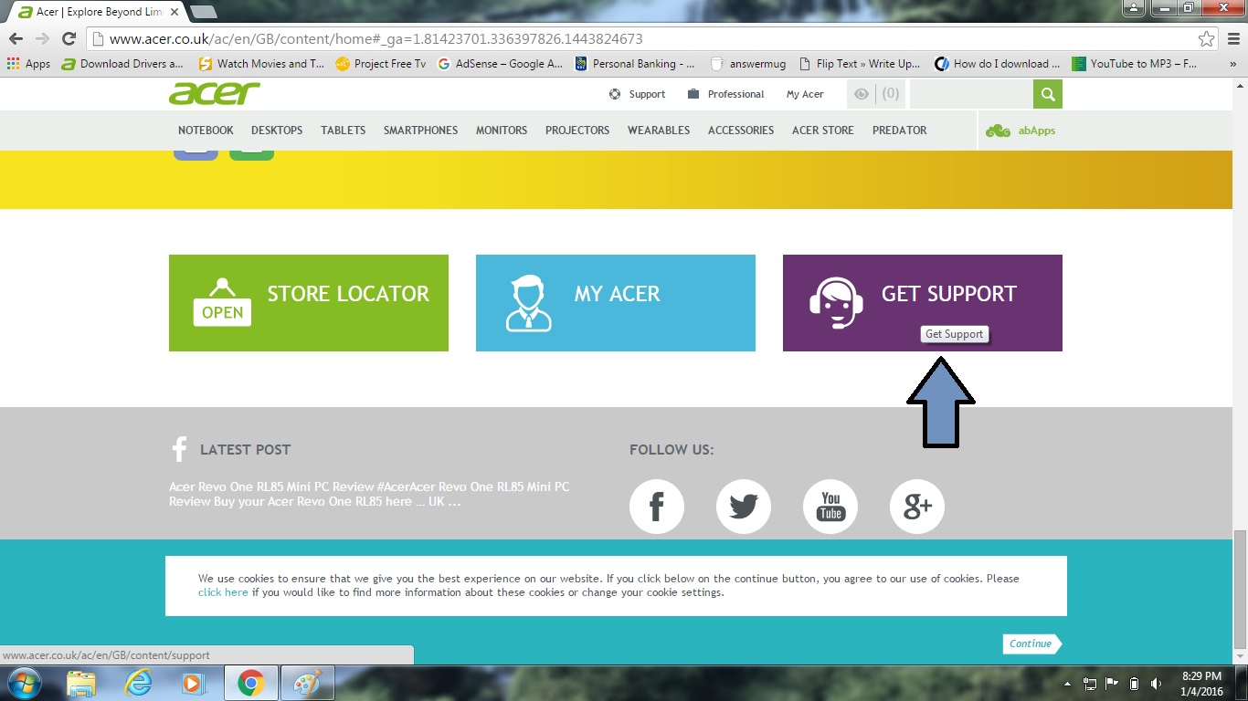Launch File Explorer from the taskbar
This screenshot has width=1248, height=701.
(x=81, y=683)
